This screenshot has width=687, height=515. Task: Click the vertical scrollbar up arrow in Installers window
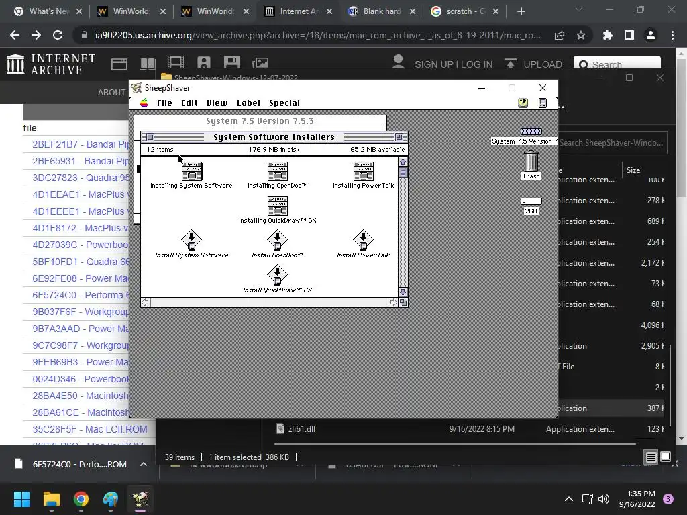tap(403, 162)
